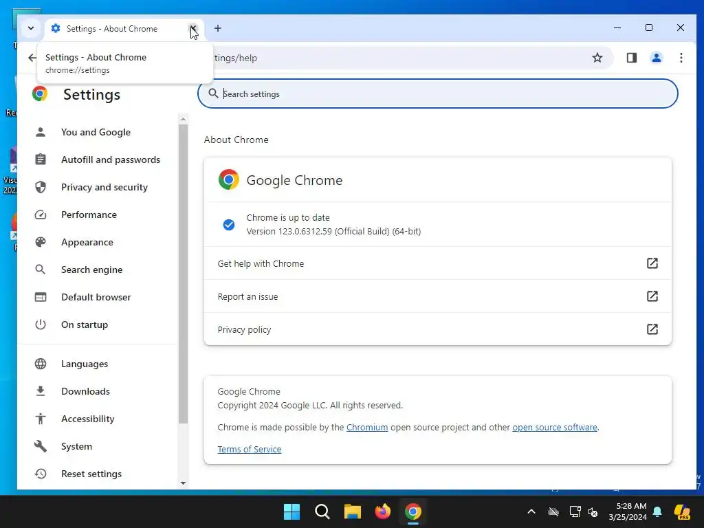
Task: Open You and Google settings
Action: [96, 132]
